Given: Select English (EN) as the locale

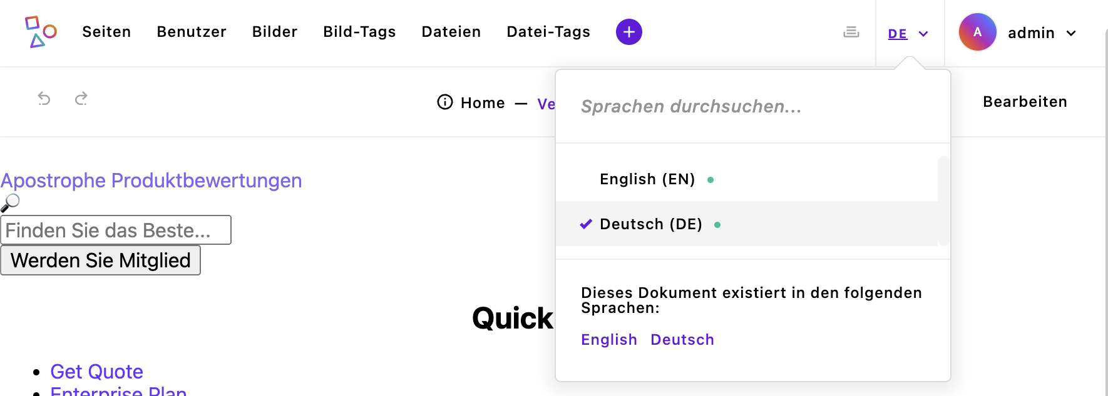Looking at the screenshot, I should (647, 179).
